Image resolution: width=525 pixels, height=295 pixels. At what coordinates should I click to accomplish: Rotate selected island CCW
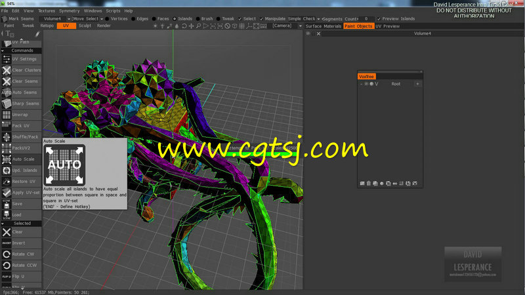pyautogui.click(x=22, y=265)
